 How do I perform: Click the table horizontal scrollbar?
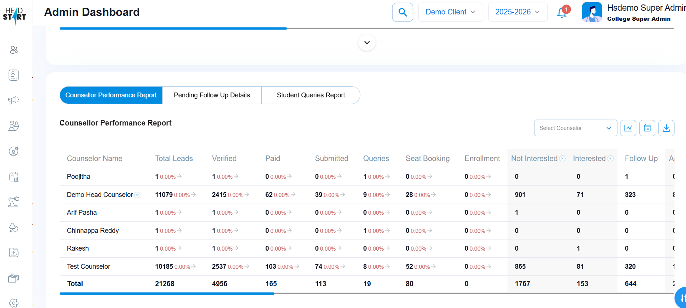click(x=167, y=294)
